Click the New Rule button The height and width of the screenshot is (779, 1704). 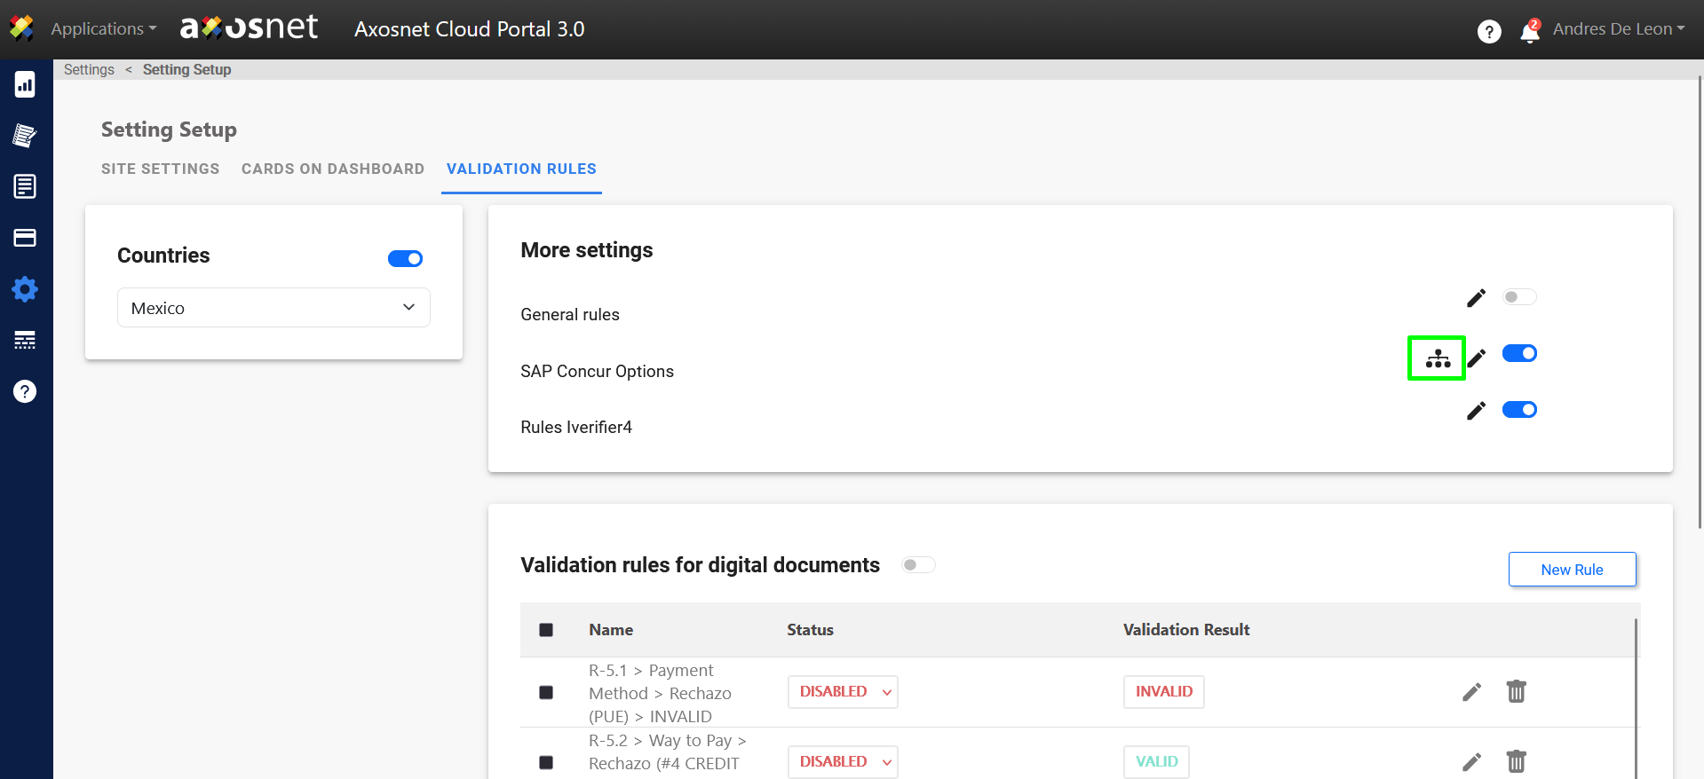point(1572,570)
